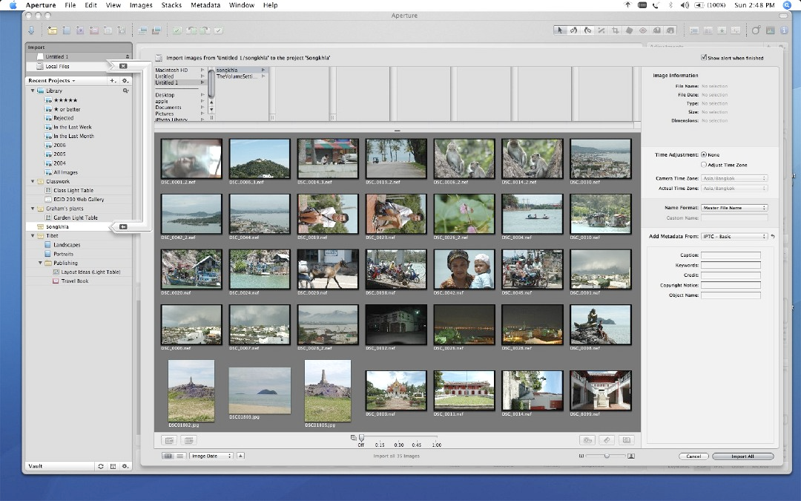The width and height of the screenshot is (801, 501).
Task: Select the None time adjustment option
Action: coord(703,154)
